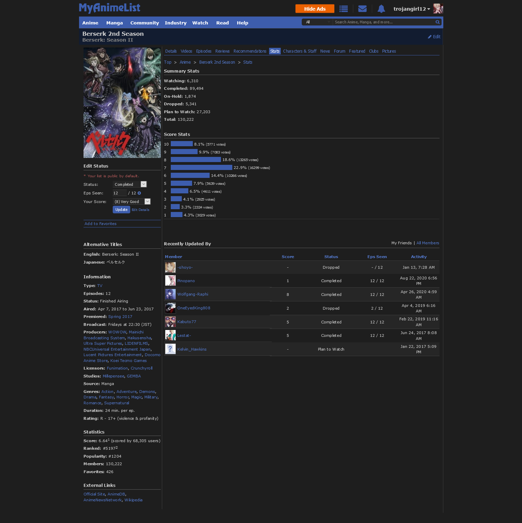Open Lestat- member avatar
The width and height of the screenshot is (522, 523).
point(170,335)
